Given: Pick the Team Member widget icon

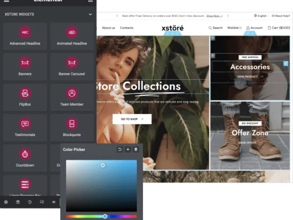Looking at the screenshot, I should (72, 93).
